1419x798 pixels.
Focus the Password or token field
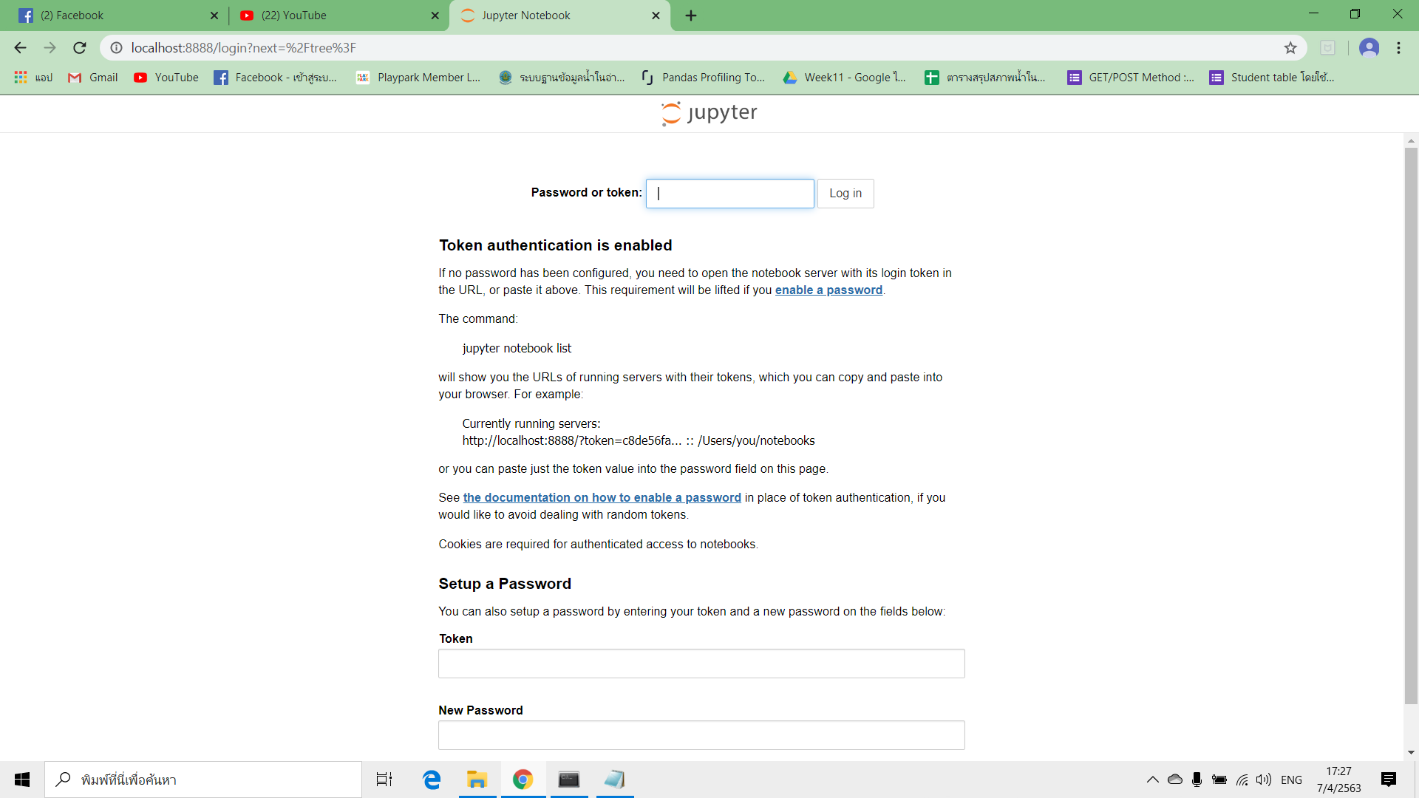coord(729,194)
